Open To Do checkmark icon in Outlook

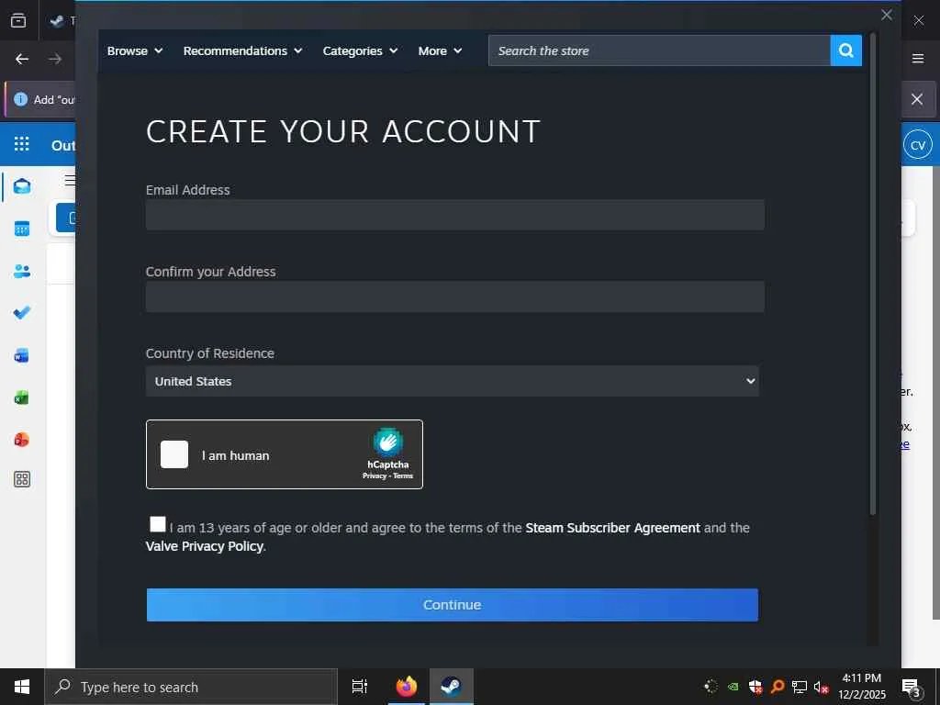22,312
